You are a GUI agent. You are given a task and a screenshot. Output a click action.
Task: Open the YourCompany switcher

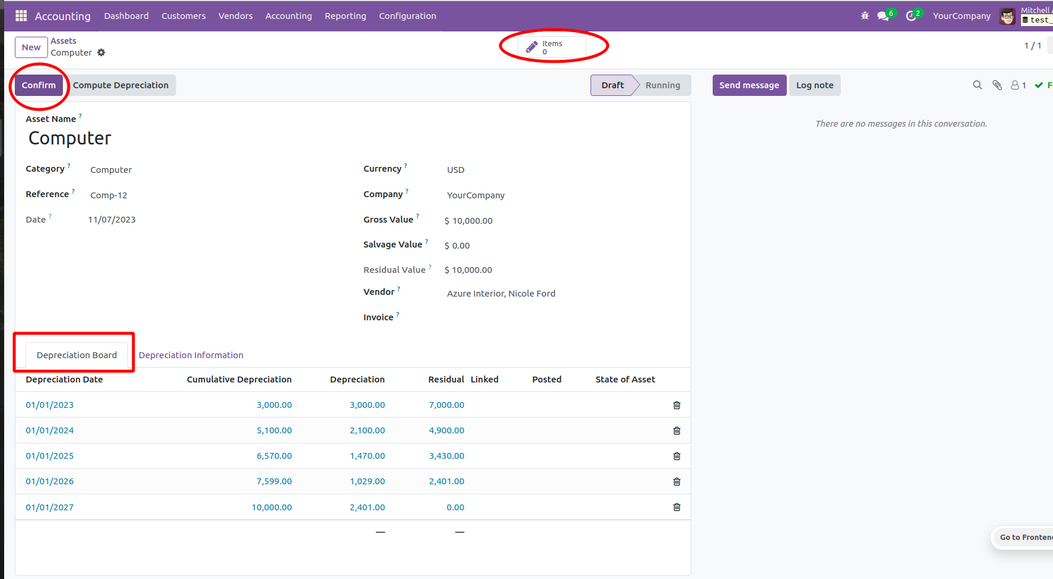[961, 16]
